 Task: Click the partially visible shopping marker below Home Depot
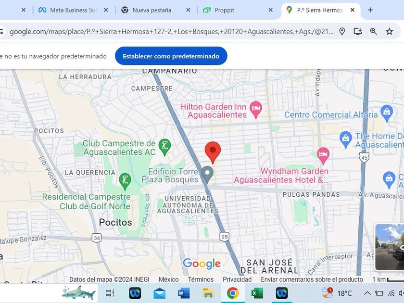(389, 179)
